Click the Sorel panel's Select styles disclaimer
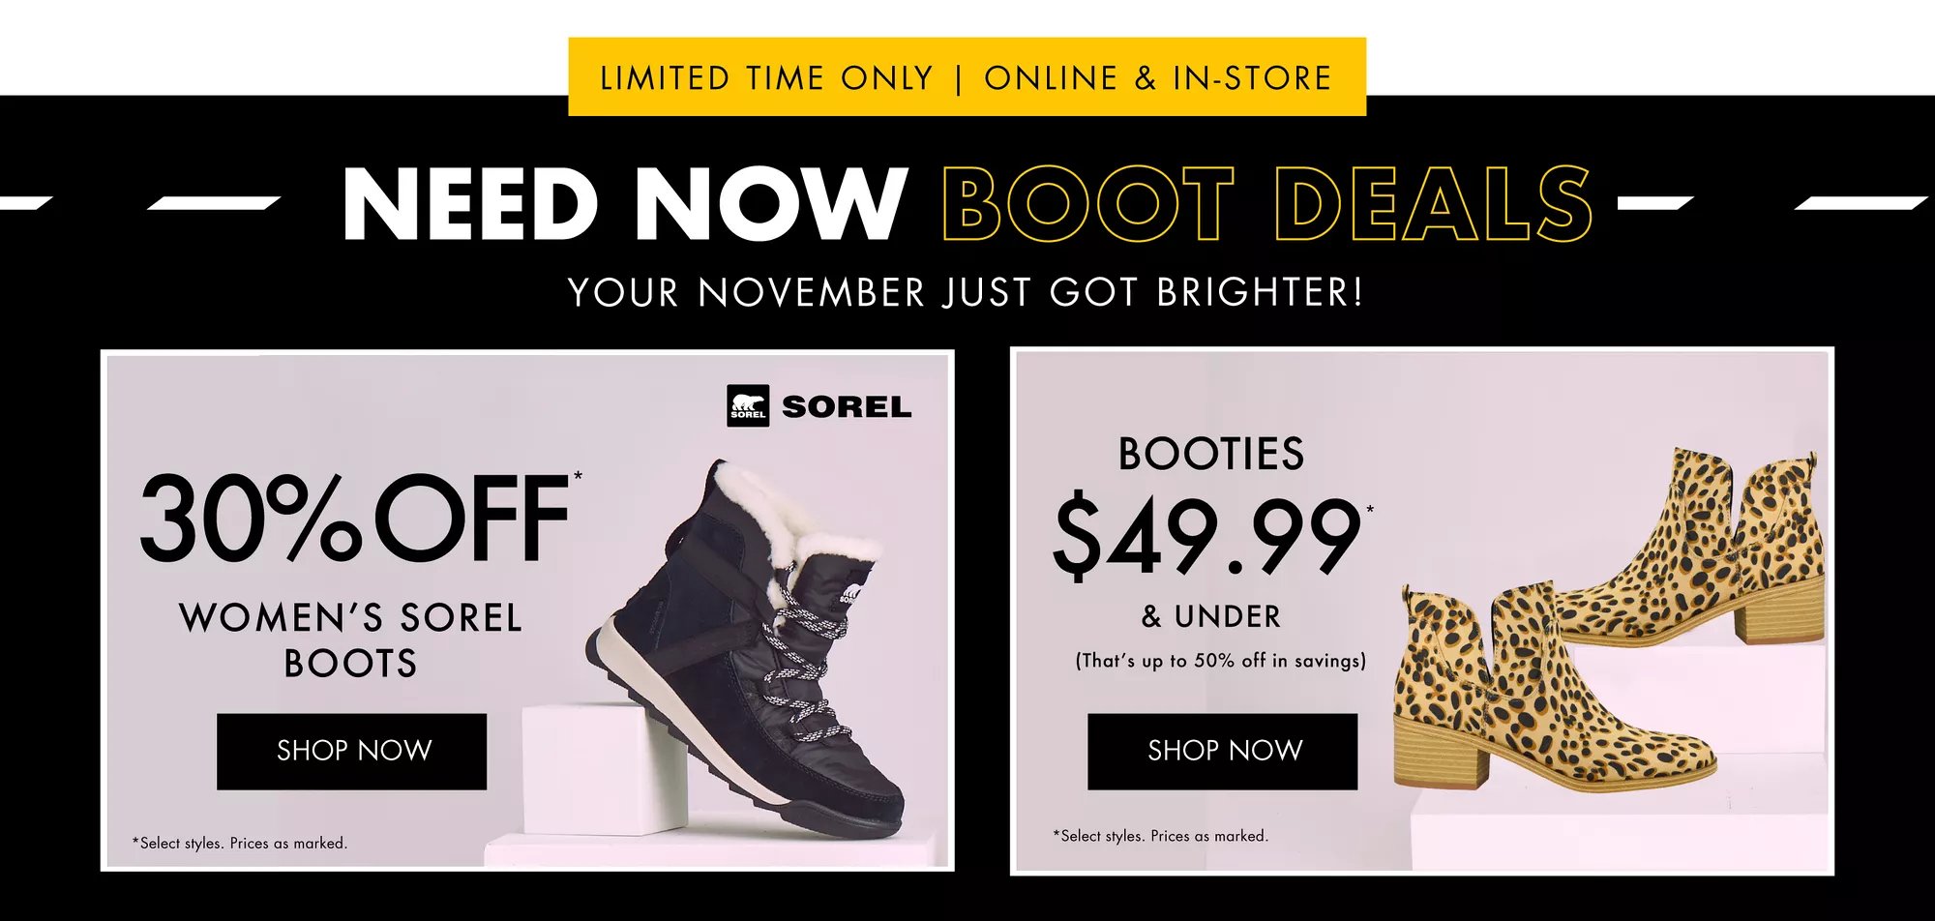The width and height of the screenshot is (1935, 921). click(240, 844)
